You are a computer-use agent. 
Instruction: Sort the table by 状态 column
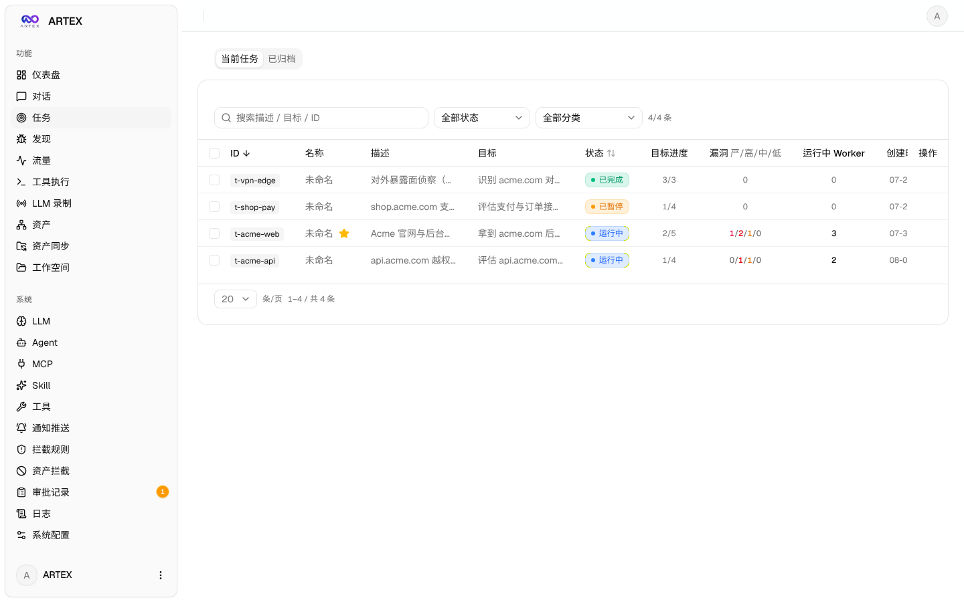[x=600, y=153]
